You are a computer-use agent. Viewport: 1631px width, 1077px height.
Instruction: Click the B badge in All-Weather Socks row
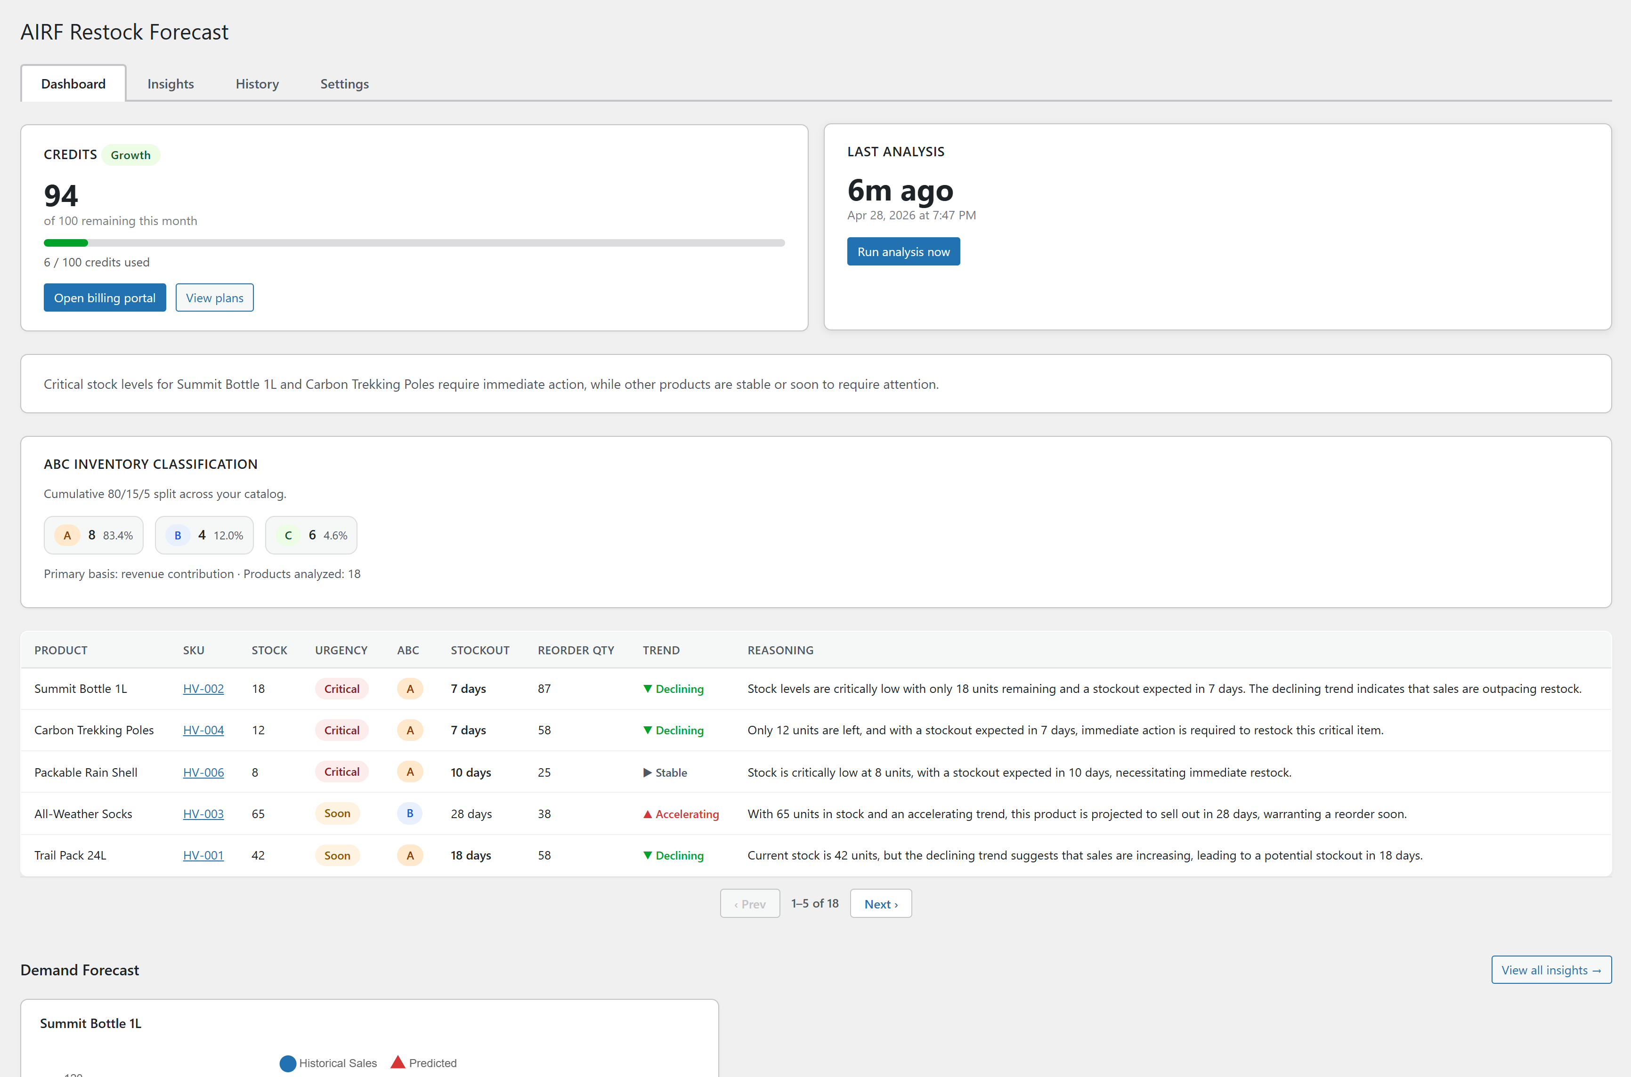coord(410,813)
